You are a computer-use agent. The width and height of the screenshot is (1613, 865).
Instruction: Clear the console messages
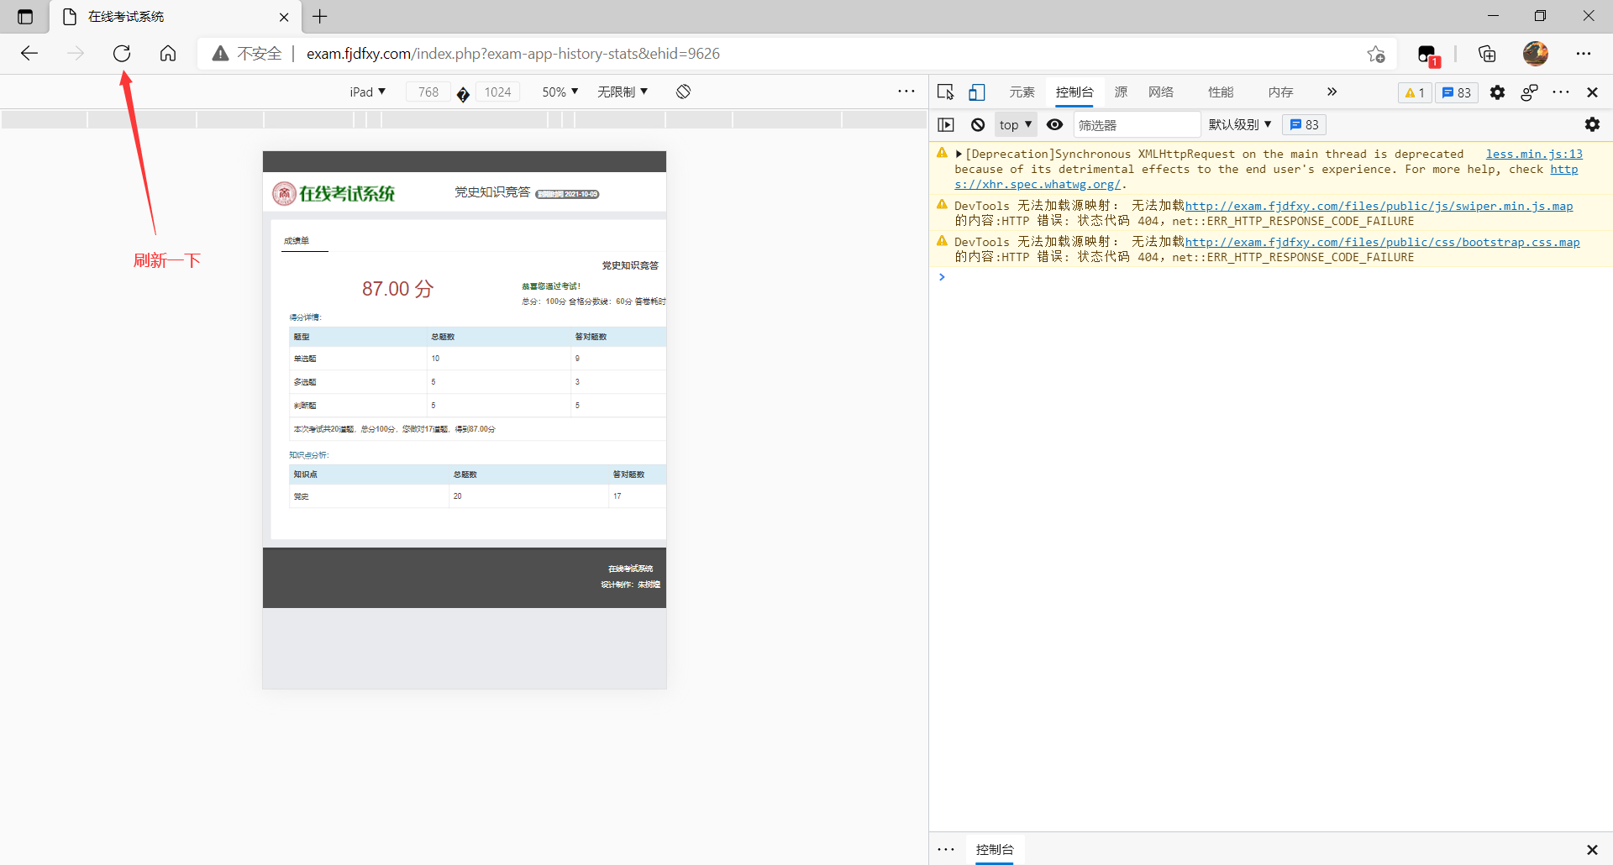point(978,125)
